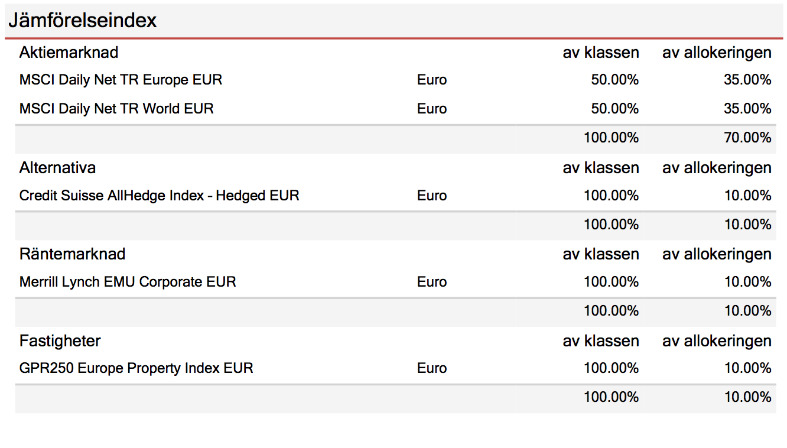Open GPR250 Europe Property Index EUR
The height and width of the screenshot is (448, 787).
(x=136, y=368)
